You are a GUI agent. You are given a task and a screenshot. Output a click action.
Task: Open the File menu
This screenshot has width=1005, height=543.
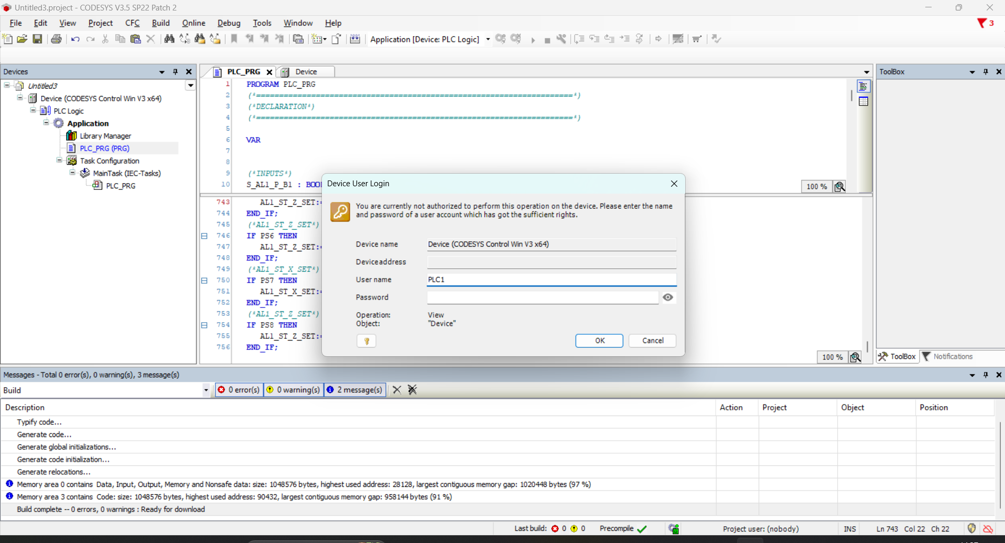coord(16,23)
